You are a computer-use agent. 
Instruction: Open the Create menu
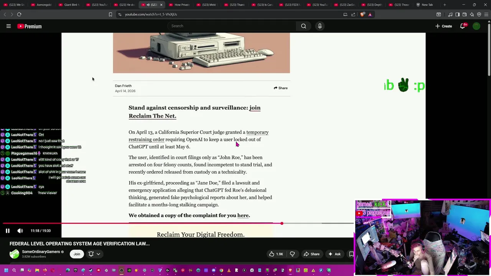[443, 26]
